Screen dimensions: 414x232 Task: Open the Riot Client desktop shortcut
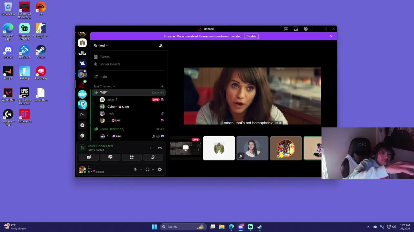[x=41, y=73]
